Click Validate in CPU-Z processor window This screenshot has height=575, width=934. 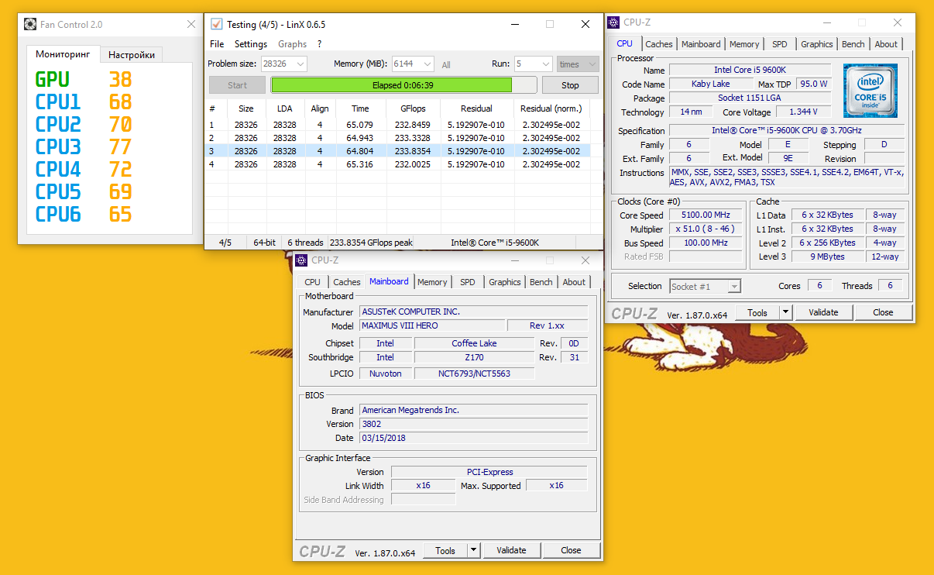[823, 312]
